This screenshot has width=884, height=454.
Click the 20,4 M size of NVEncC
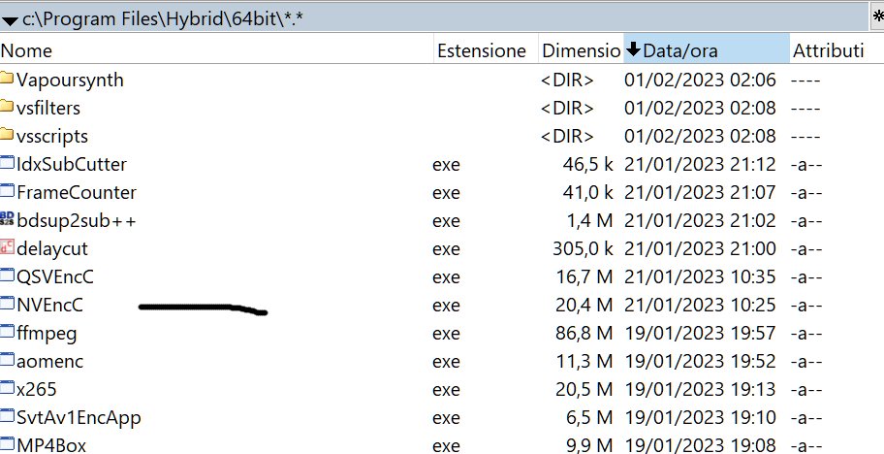pyautogui.click(x=584, y=305)
